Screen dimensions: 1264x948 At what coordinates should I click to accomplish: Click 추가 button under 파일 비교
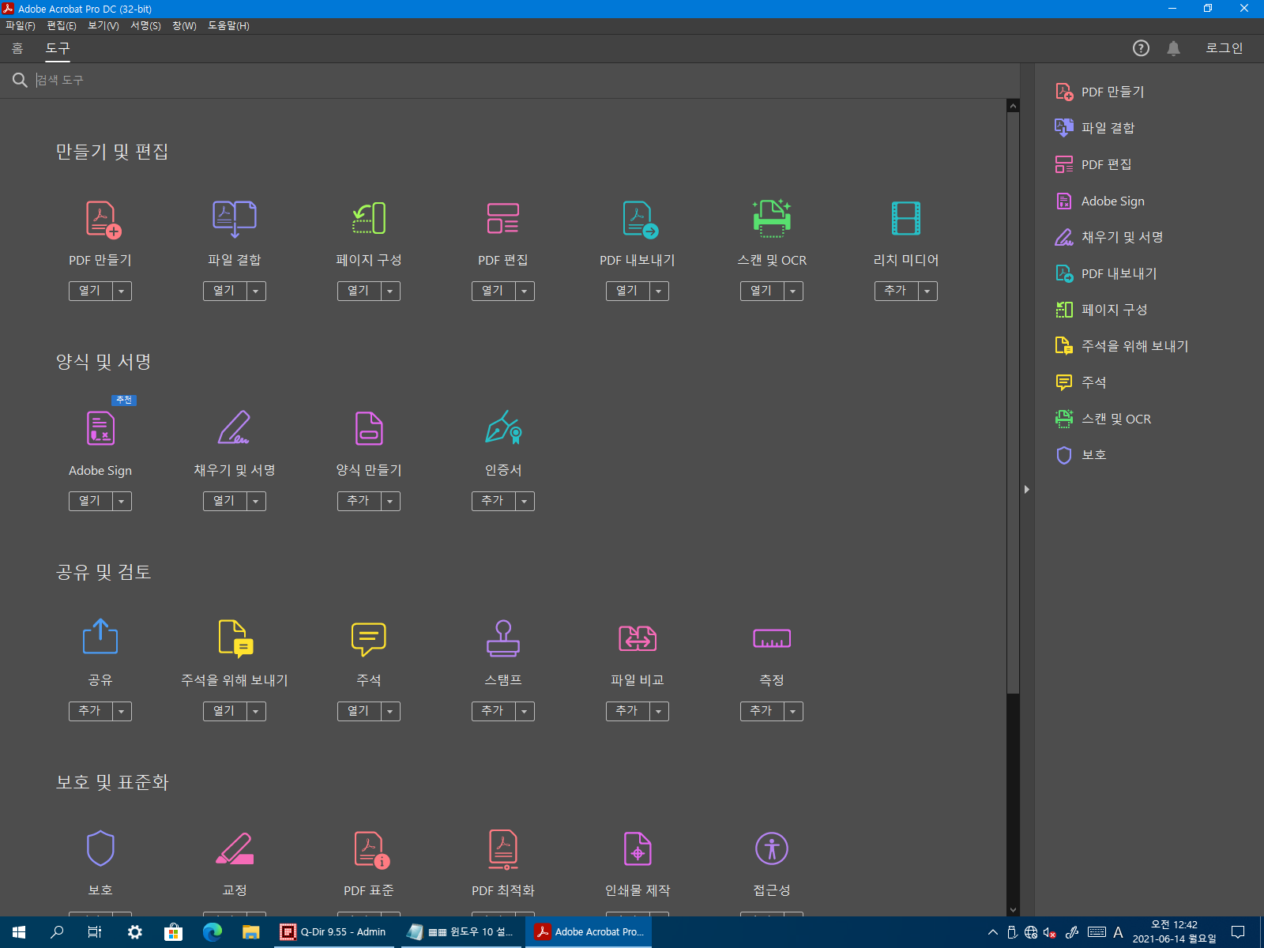[x=627, y=711]
